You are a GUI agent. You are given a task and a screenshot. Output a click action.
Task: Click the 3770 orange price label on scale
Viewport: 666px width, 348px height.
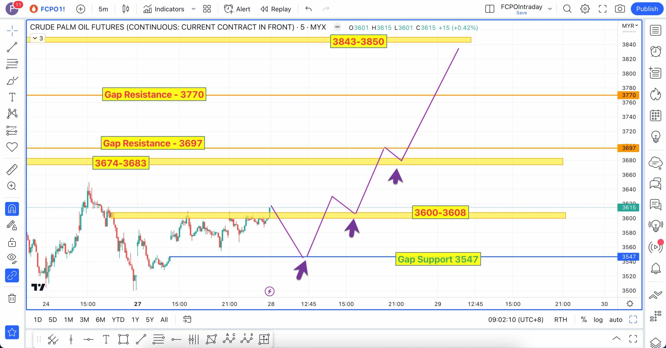coord(628,95)
